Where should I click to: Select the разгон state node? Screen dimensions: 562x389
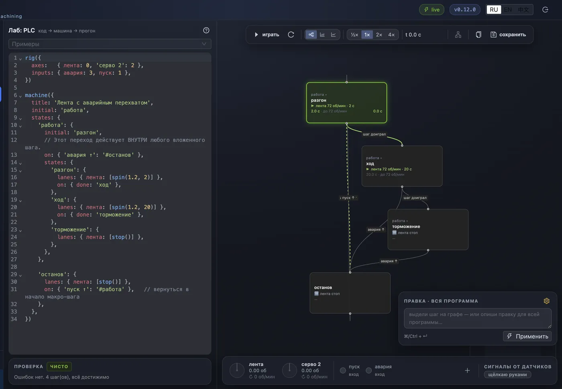(346, 103)
